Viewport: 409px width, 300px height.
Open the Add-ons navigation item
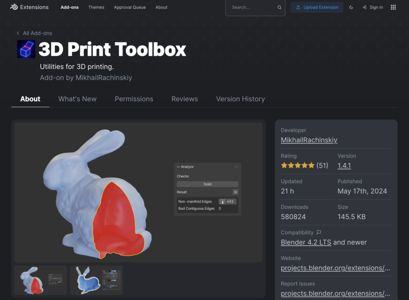click(69, 7)
